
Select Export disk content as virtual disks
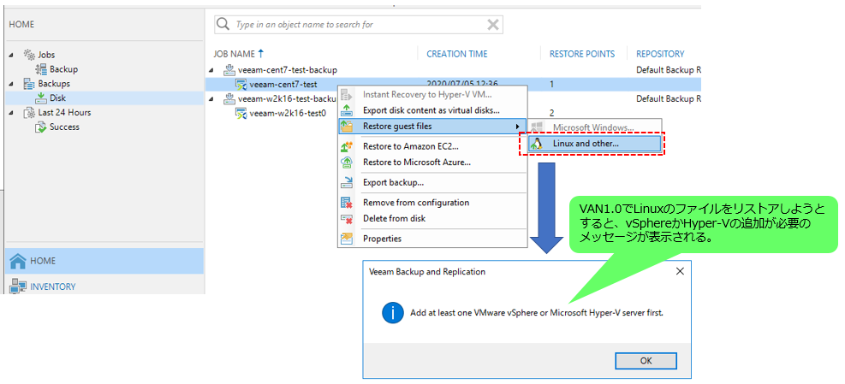click(x=432, y=110)
